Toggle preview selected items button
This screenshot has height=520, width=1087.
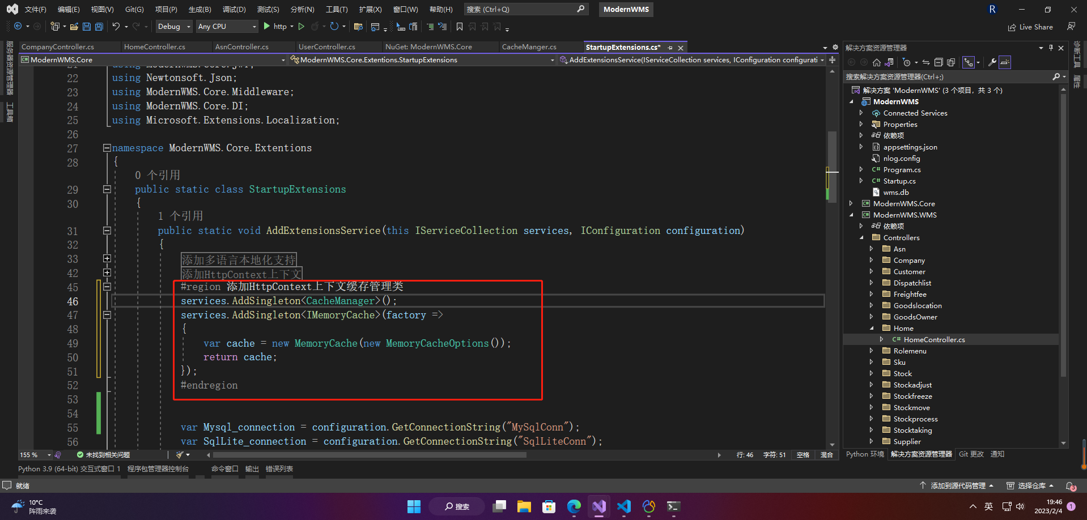[x=1005, y=62]
